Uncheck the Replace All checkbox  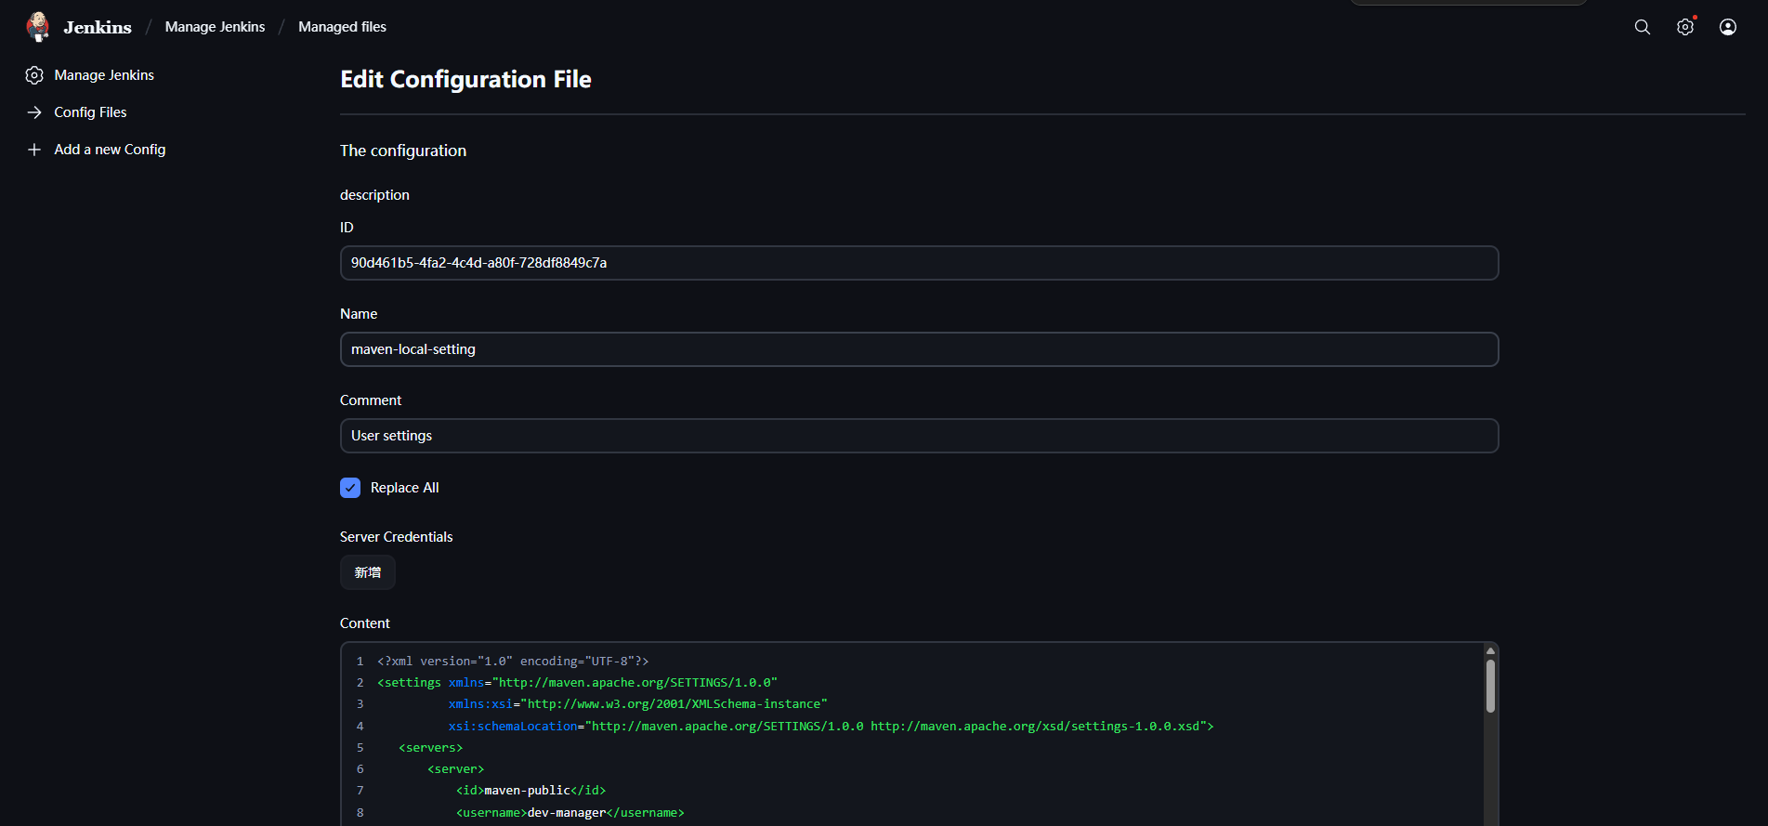click(x=350, y=488)
